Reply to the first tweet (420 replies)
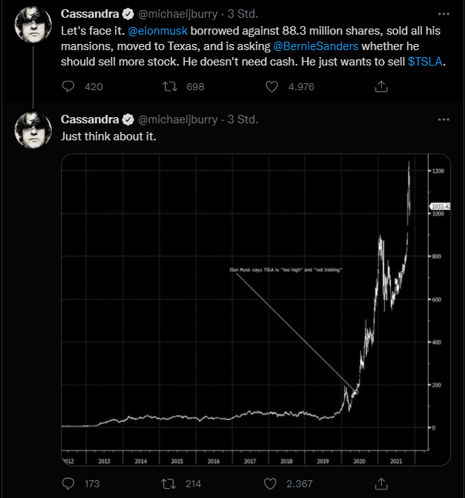The image size is (465, 498). [68, 87]
